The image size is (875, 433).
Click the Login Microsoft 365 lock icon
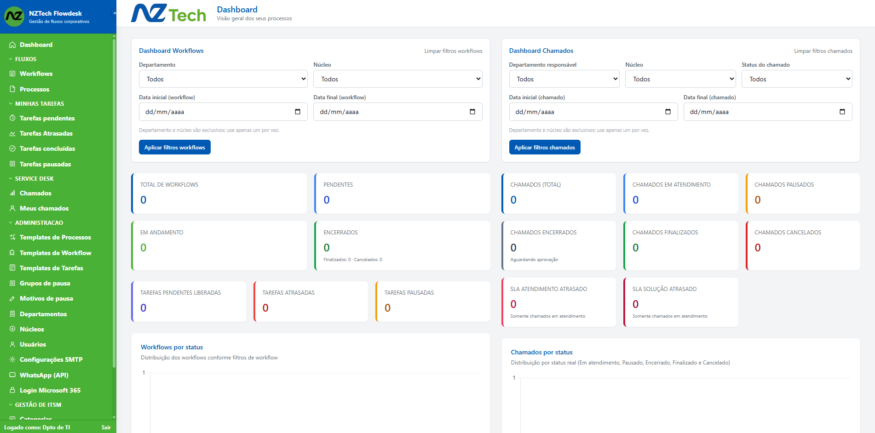12,390
